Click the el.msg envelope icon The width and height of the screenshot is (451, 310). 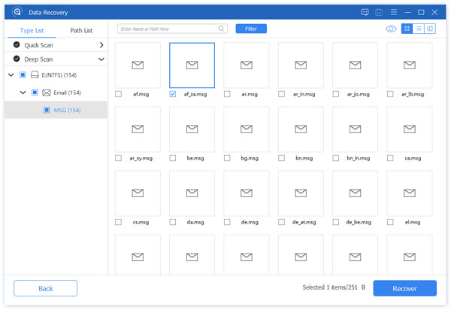pos(410,193)
